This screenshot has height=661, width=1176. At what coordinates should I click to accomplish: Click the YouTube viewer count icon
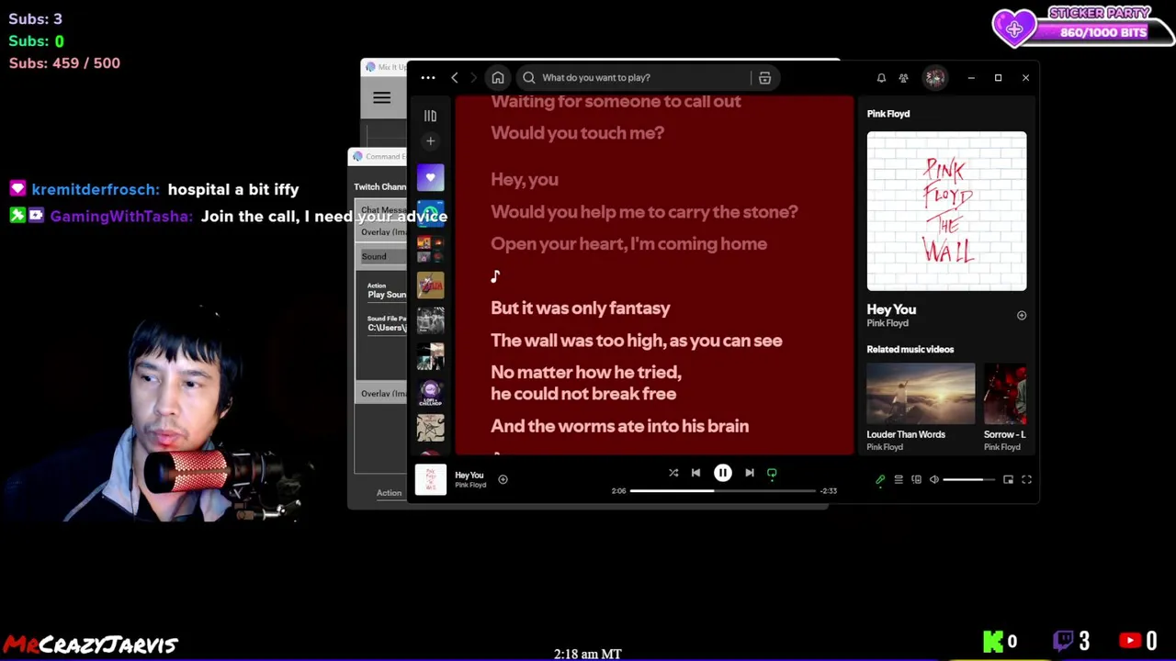(1130, 641)
